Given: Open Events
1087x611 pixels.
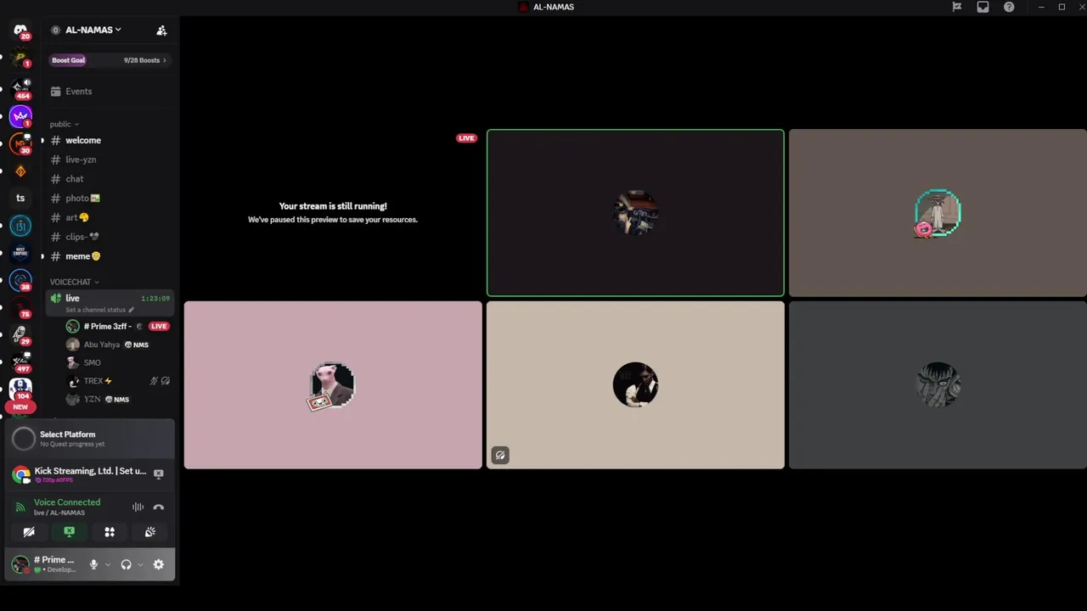Looking at the screenshot, I should click(x=110, y=91).
